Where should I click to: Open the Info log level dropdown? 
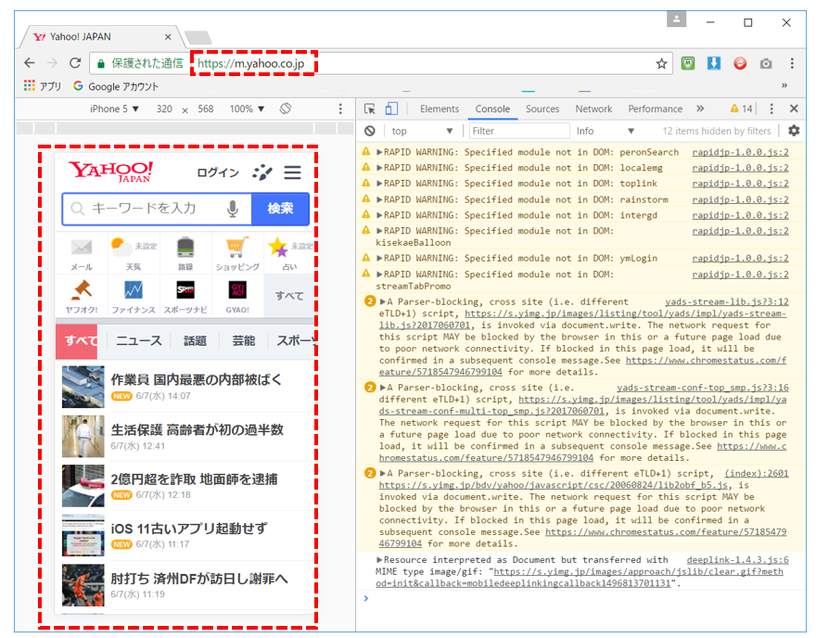[x=605, y=131]
